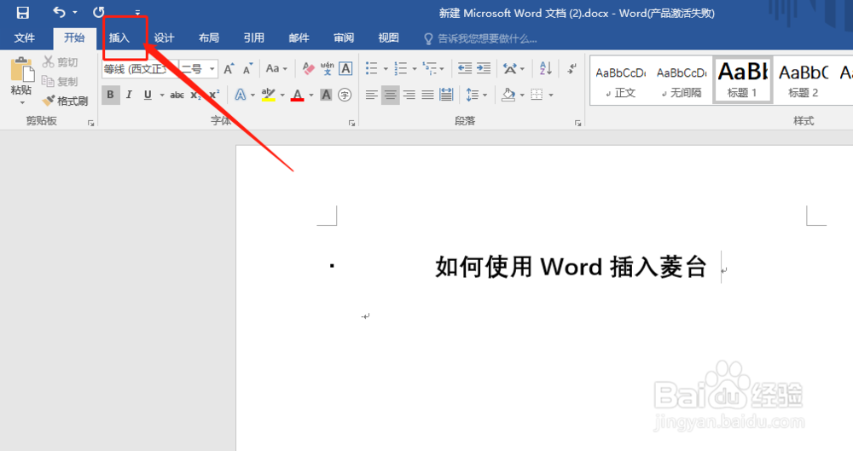
Task: Clear all formatting with eraser icon
Action: (308, 68)
